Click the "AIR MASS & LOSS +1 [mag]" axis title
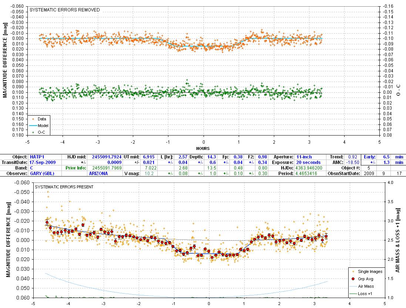 (398, 240)
